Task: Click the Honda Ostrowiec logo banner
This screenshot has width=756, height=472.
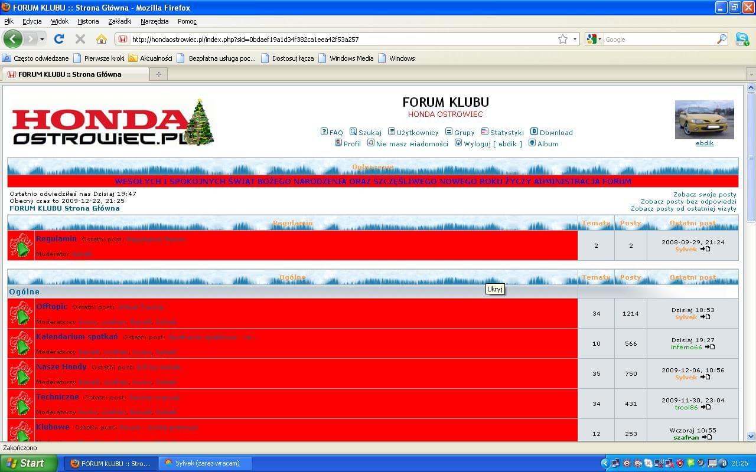Action: tap(113, 122)
